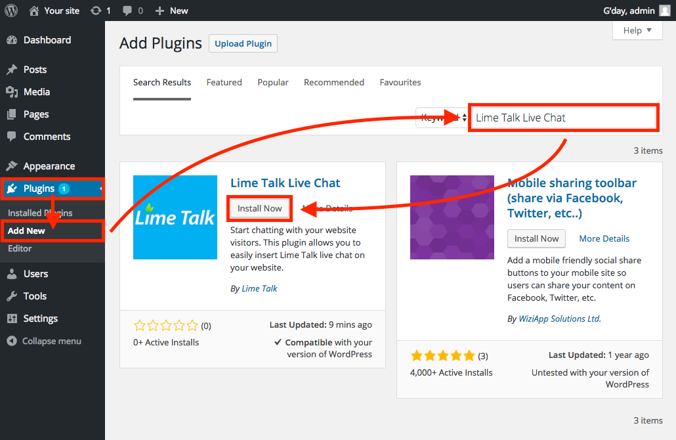Viewport: 676px width, 440px height.
Task: Click the Collapse menu arrow icon
Action: [x=12, y=341]
